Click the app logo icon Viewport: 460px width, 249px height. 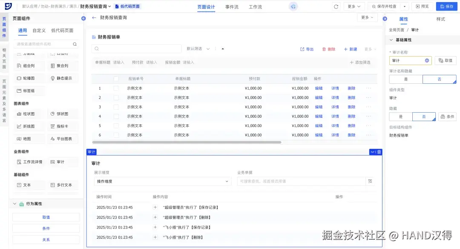[8, 6]
